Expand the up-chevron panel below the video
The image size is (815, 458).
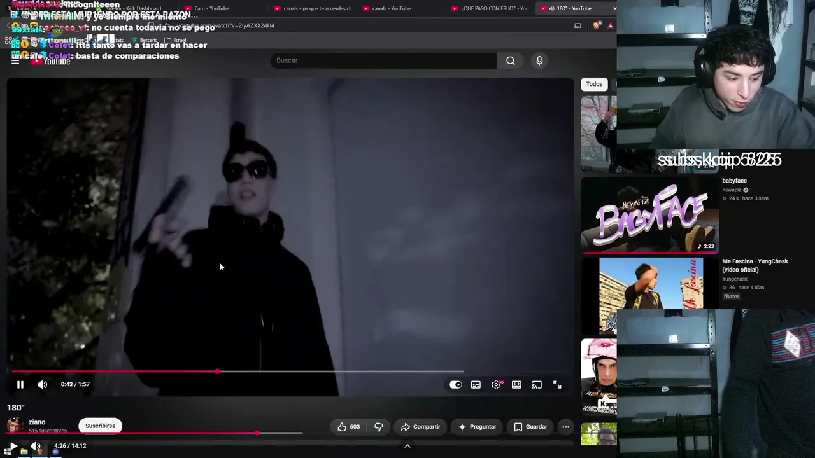pos(407,446)
